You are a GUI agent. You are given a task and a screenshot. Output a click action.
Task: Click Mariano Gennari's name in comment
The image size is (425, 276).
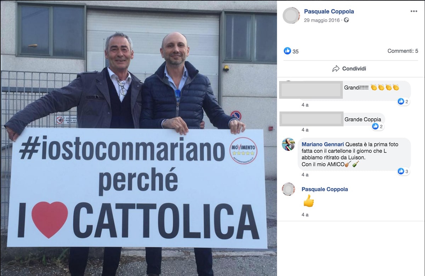(322, 144)
